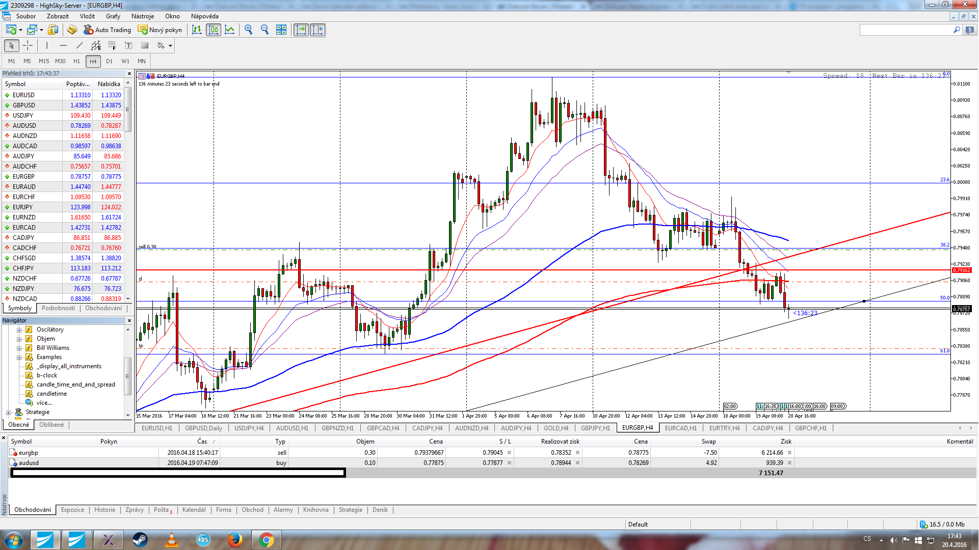Switch to the Oblíbené navigator tab

click(51, 425)
